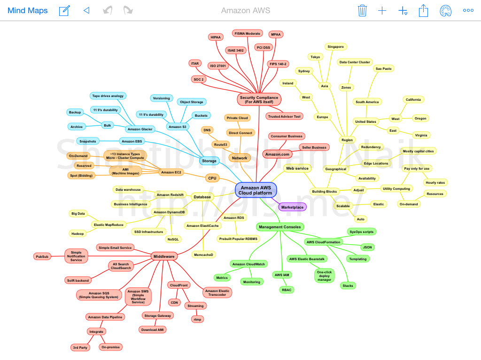Select the Amazon ElastiCache node
This screenshot has width=481, height=360.
[203, 226]
